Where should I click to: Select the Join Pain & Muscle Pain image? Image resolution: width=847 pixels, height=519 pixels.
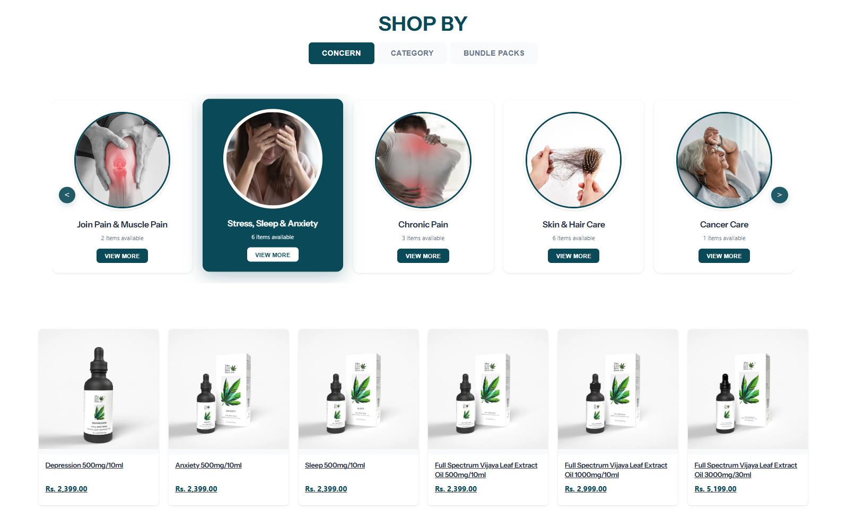point(123,160)
